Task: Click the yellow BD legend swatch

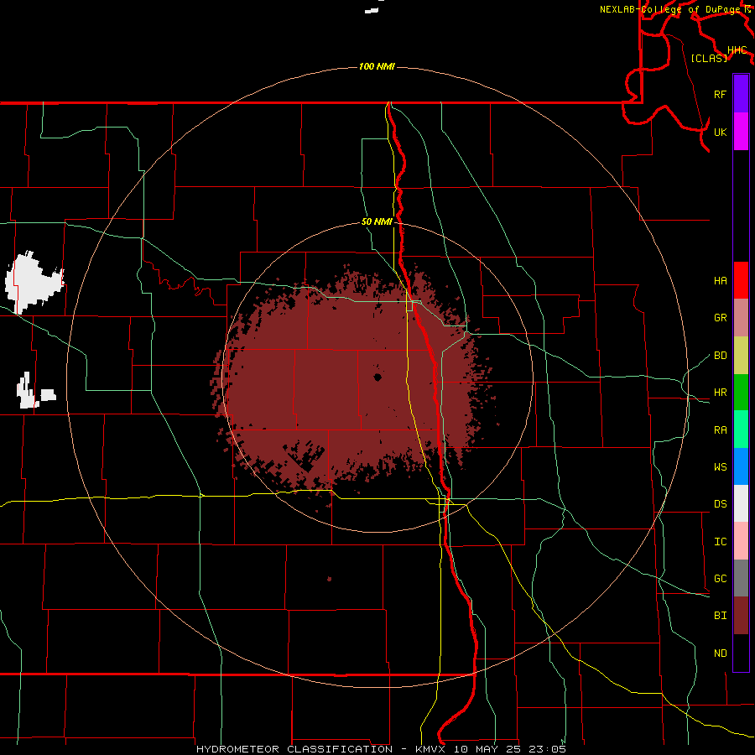Action: [x=741, y=355]
